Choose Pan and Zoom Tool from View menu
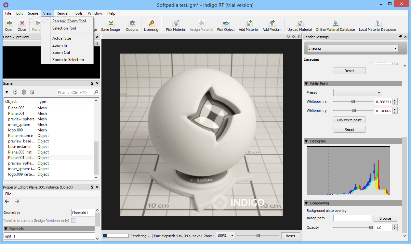 [69, 21]
